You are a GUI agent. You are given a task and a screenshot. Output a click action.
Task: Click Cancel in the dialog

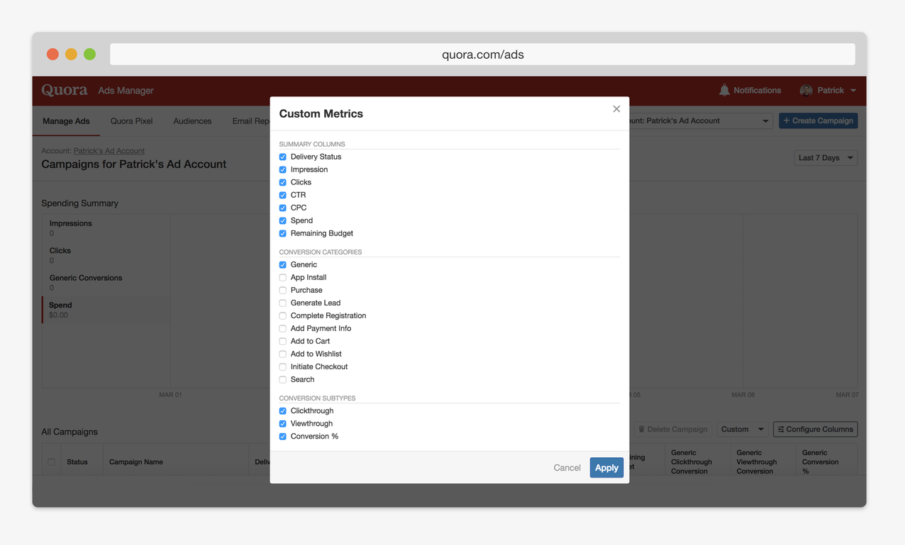(567, 468)
